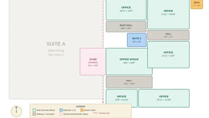Click the red dashed Division line symbol
This screenshot has width=209, height=118.
tap(95, 113)
